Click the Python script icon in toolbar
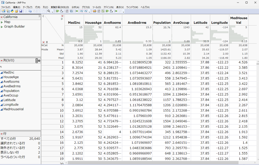 [x=12, y=11]
